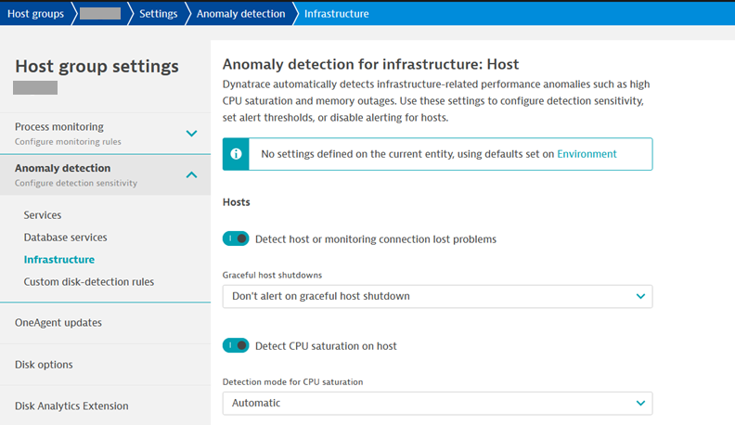Select Infrastructure in the sidebar
735x425 pixels.
coord(59,259)
